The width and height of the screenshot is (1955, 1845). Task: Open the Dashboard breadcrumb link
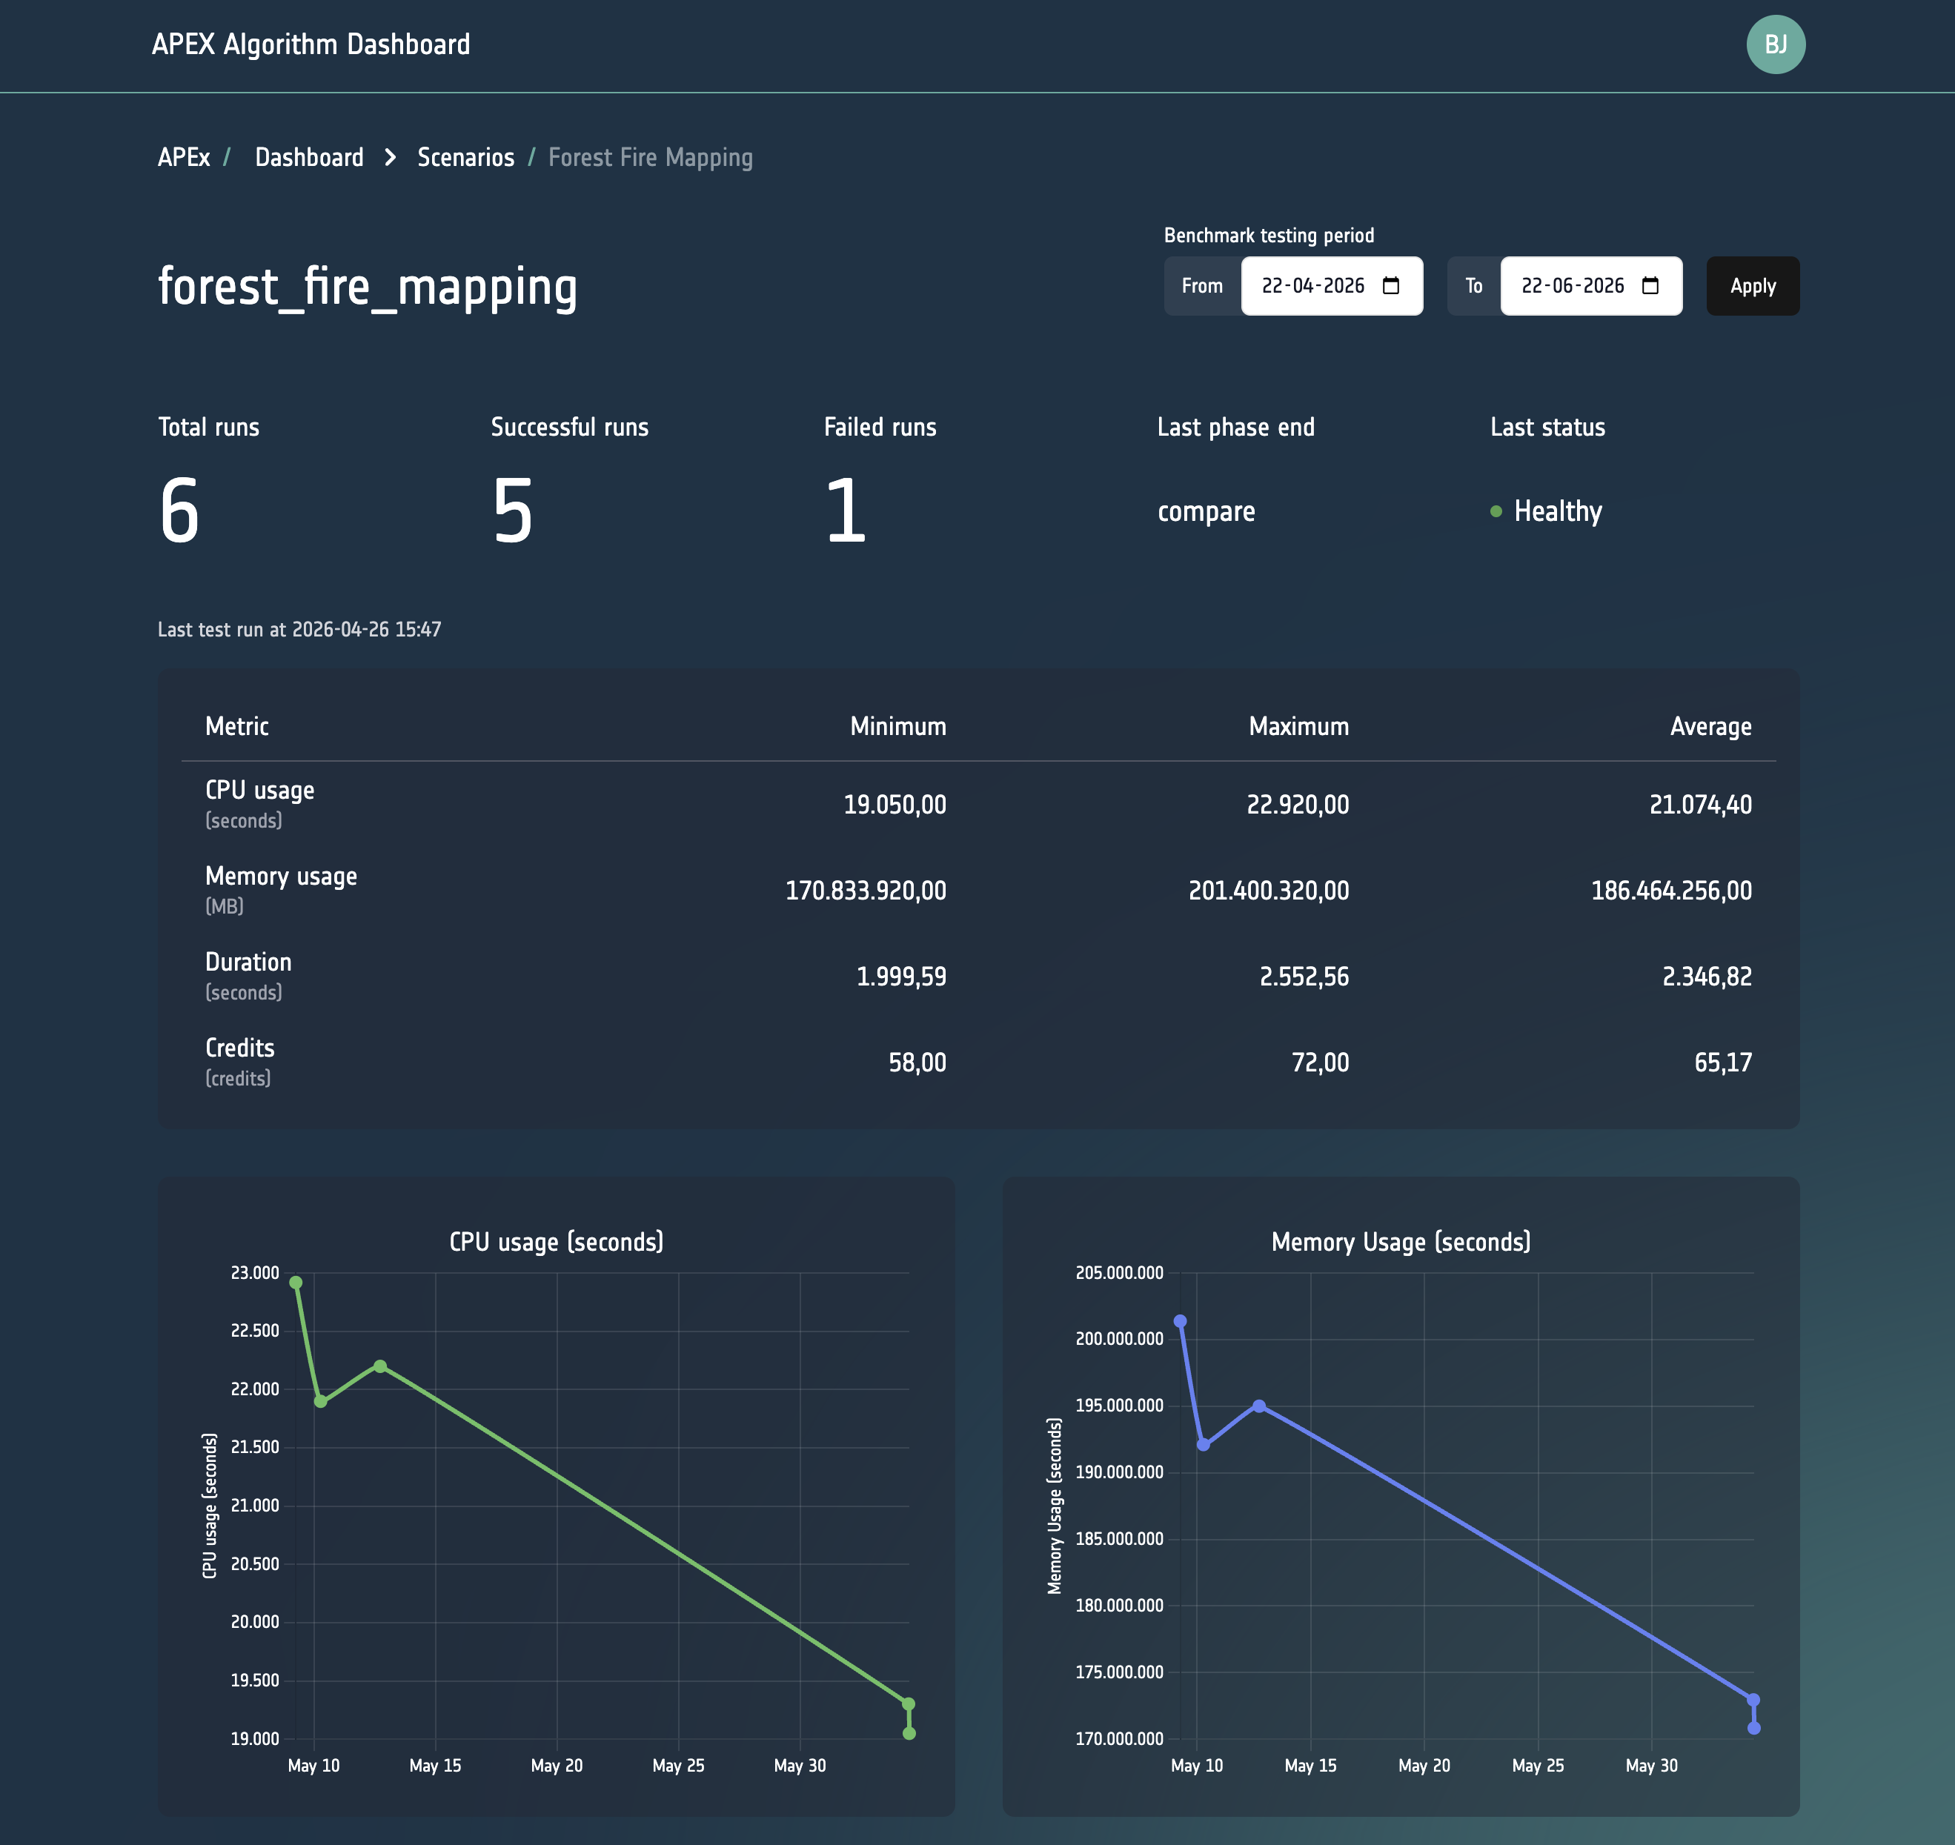point(309,157)
